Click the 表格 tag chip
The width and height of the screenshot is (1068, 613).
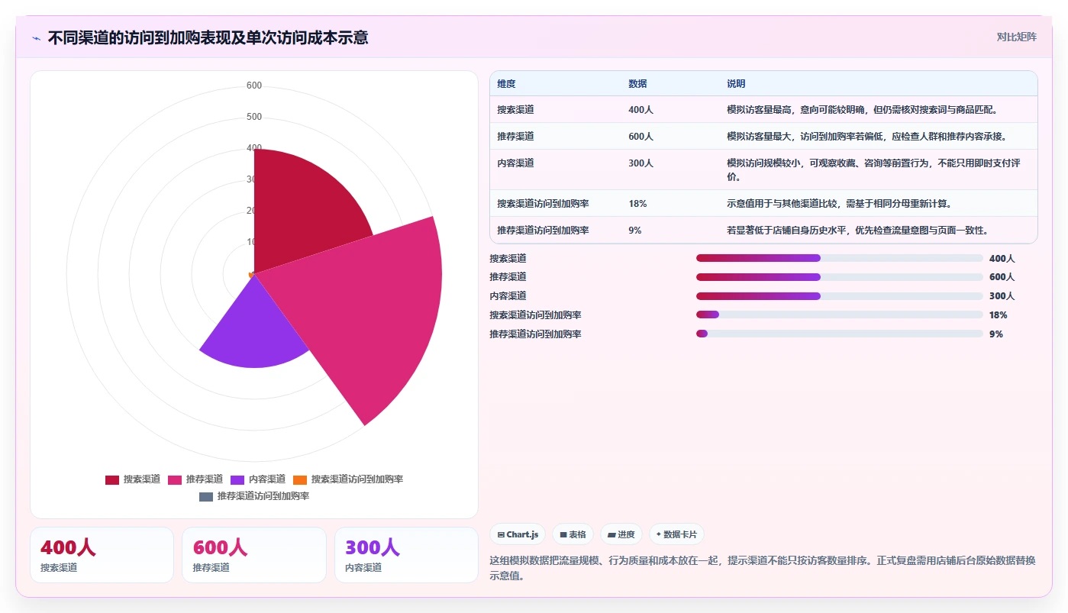click(x=573, y=534)
